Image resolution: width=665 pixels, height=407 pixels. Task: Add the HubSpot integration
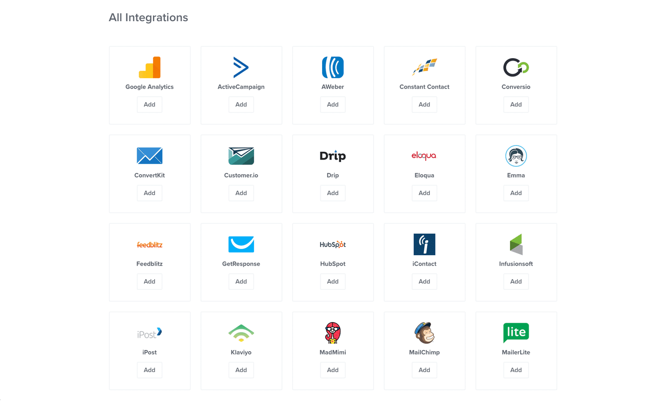click(333, 282)
